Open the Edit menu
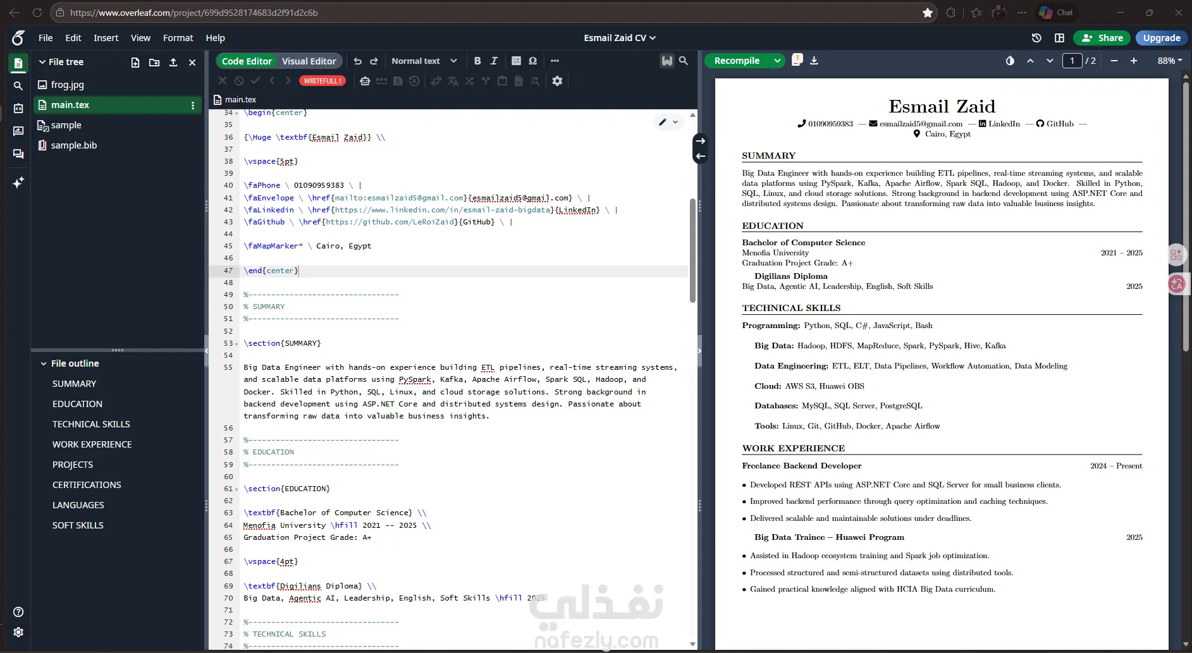The height and width of the screenshot is (653, 1192). (73, 38)
